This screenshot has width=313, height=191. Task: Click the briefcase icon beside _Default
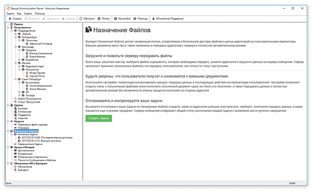coord(19,34)
